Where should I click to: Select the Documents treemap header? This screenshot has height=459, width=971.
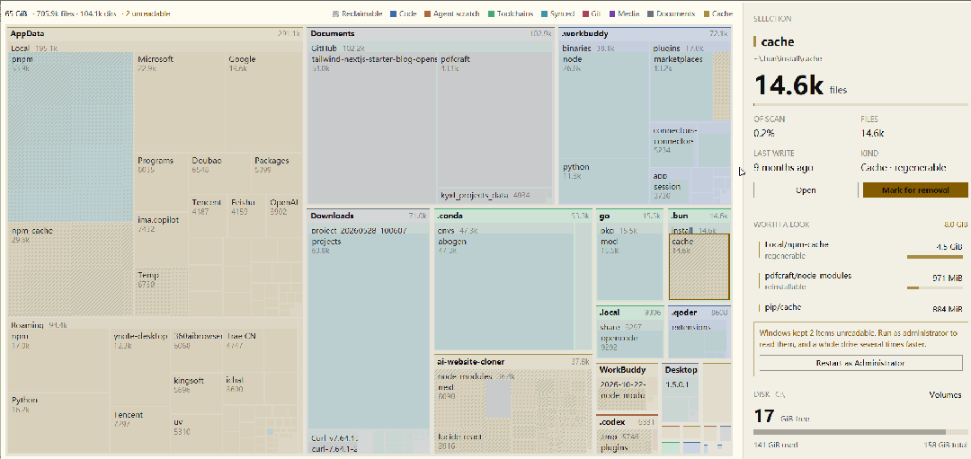(x=430, y=33)
